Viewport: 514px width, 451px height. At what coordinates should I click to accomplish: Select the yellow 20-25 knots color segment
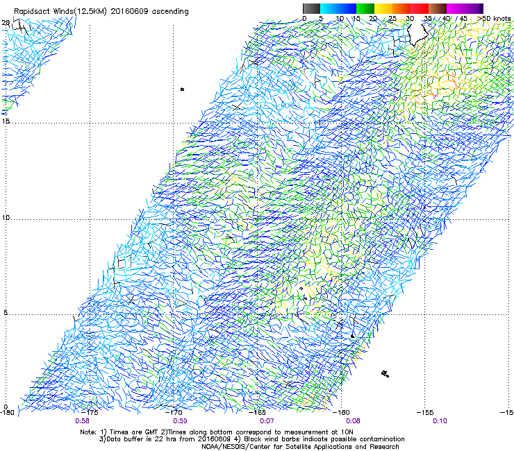point(383,8)
